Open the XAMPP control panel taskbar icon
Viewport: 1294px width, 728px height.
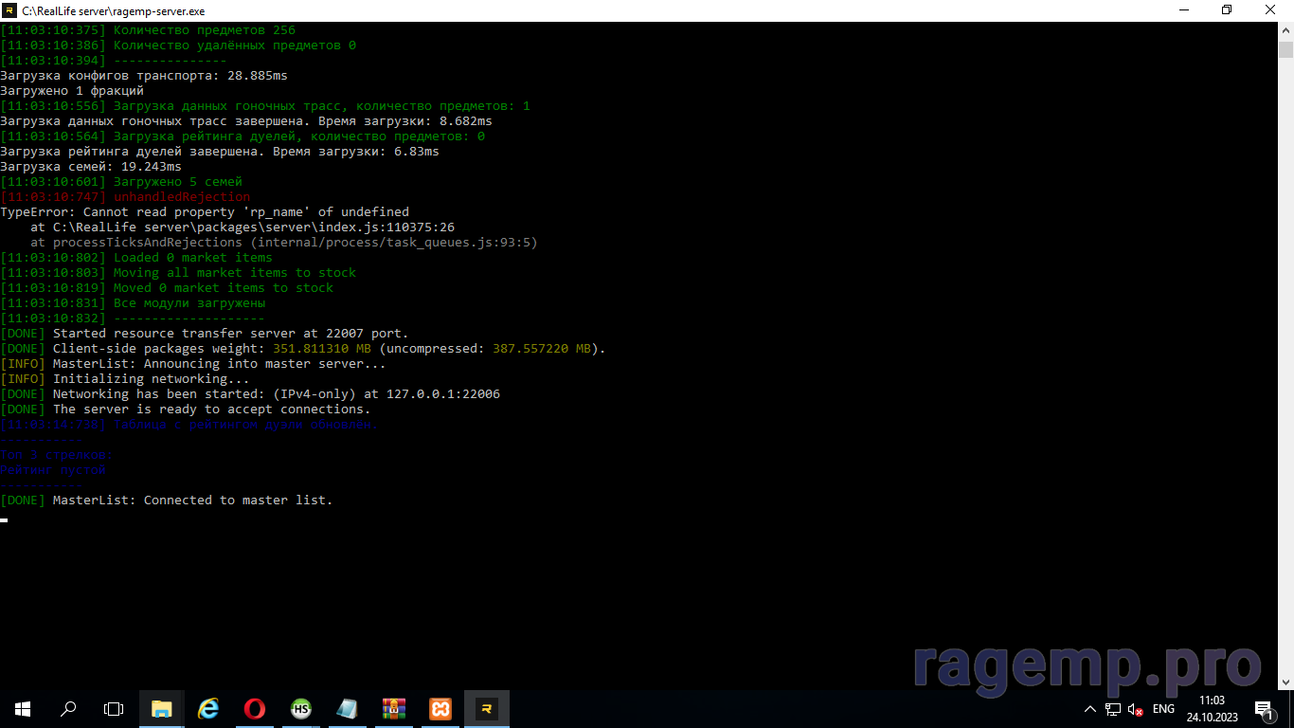click(x=440, y=708)
